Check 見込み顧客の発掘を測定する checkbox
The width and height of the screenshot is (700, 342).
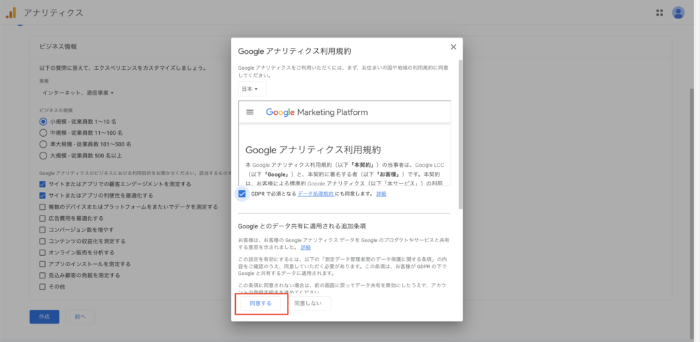(42, 276)
